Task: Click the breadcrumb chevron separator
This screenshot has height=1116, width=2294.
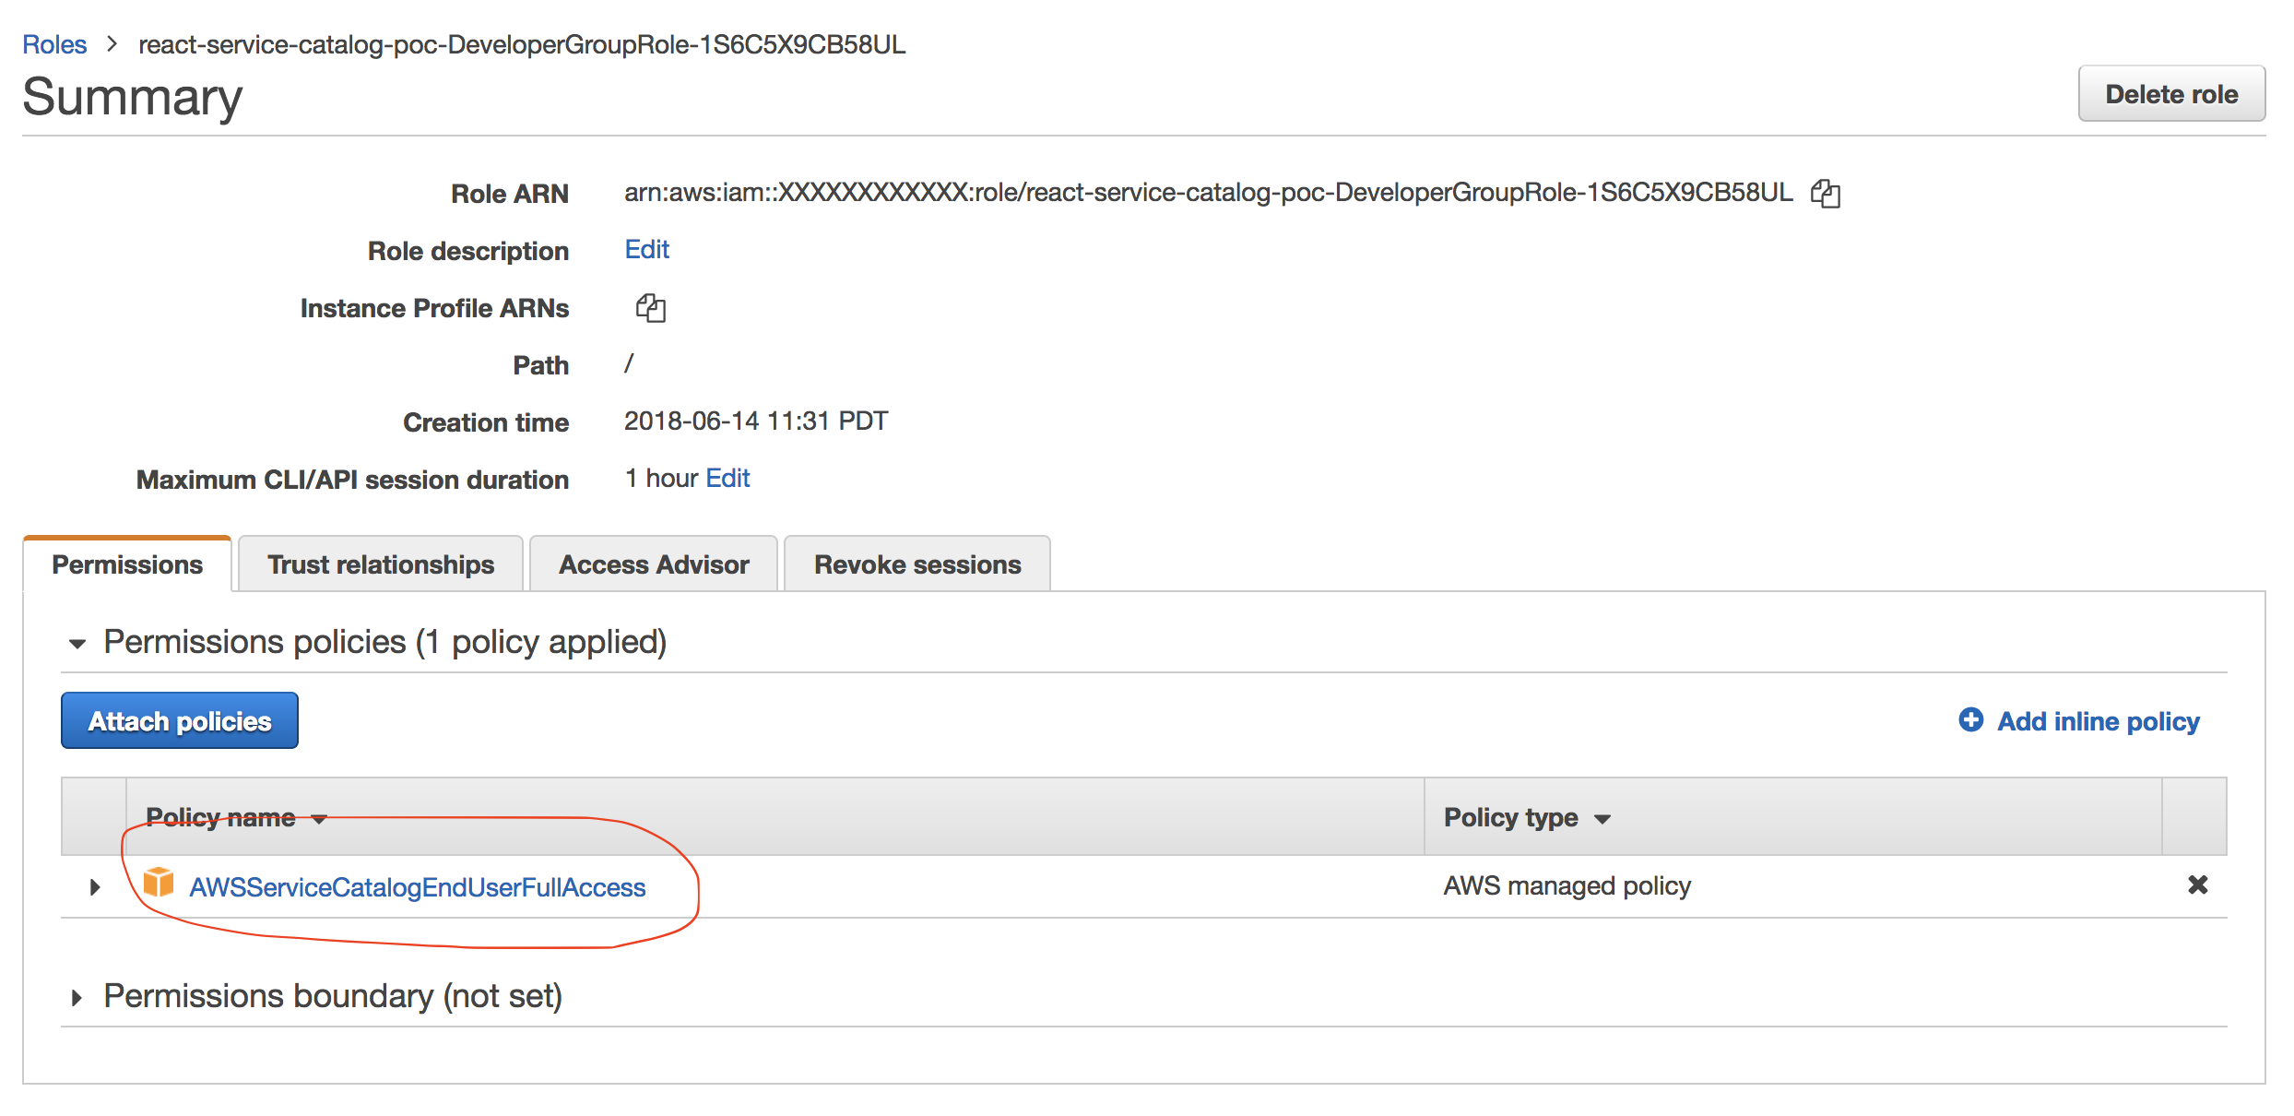Action: pos(112,44)
